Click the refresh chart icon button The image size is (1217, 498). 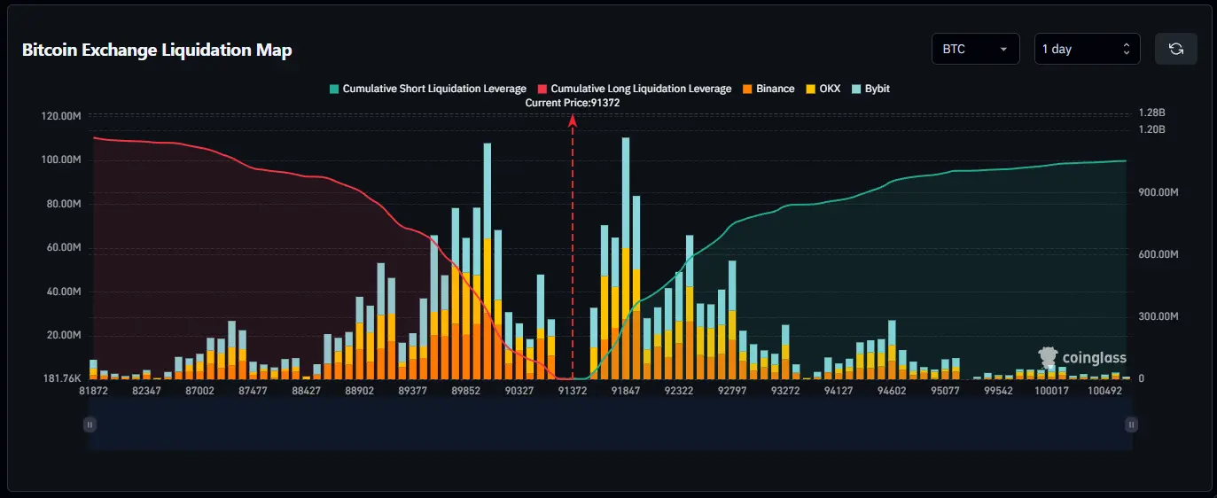point(1175,49)
